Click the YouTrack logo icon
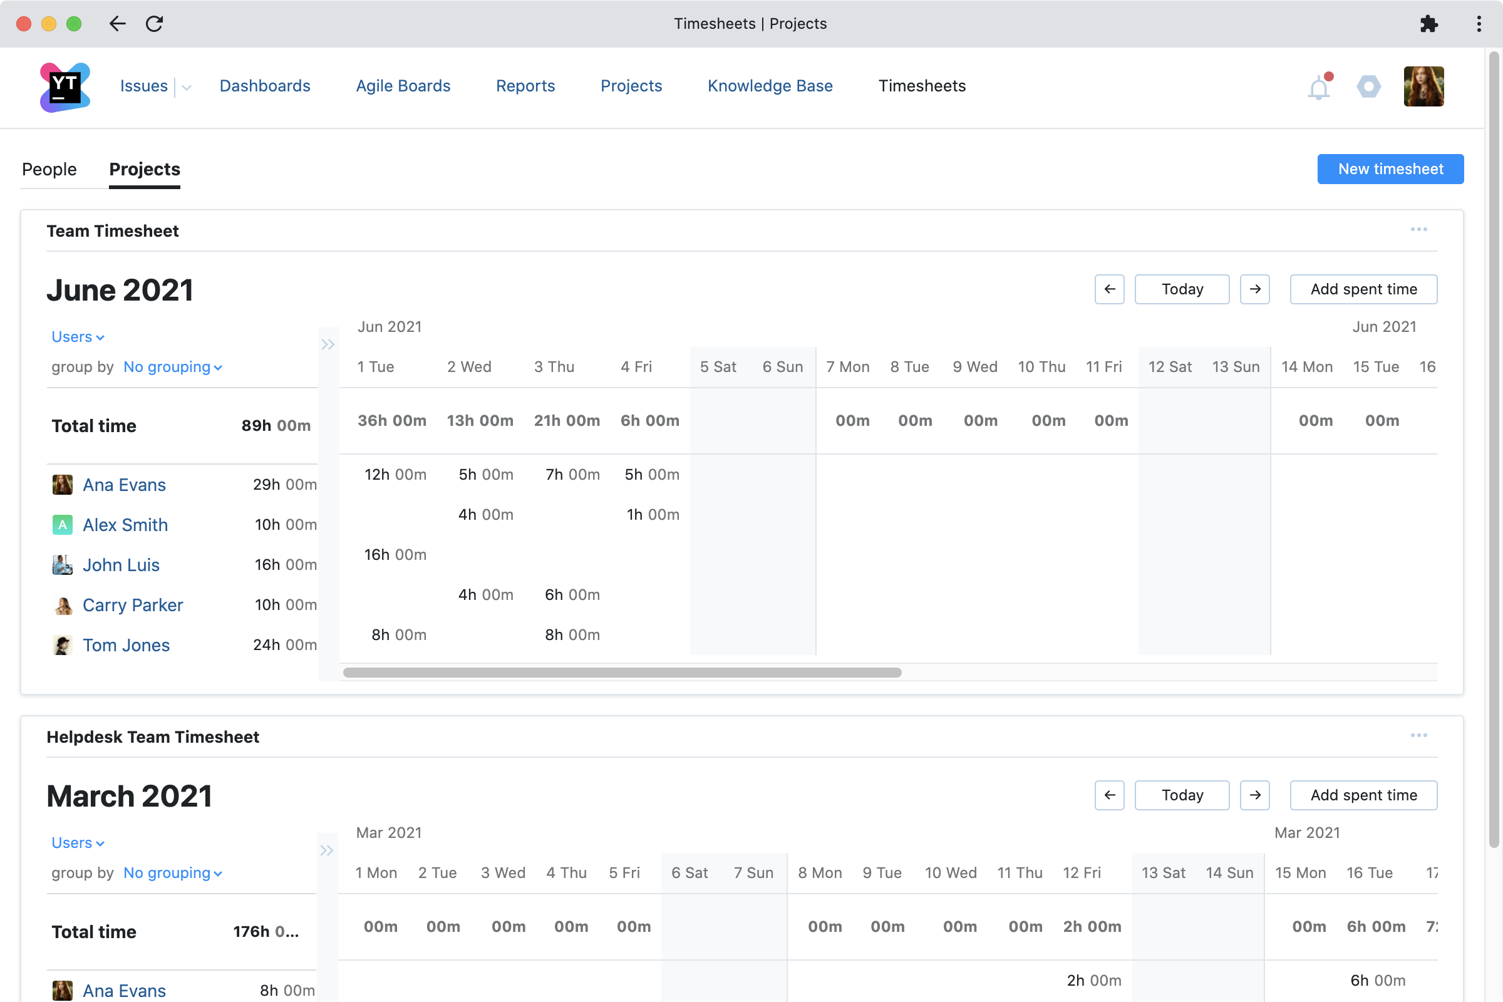1503x1002 pixels. coord(65,87)
